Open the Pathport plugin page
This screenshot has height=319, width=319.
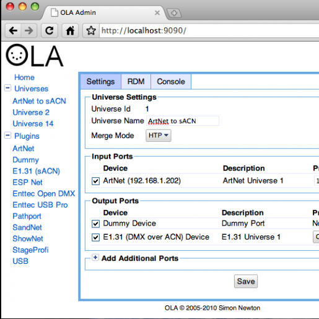[27, 216]
